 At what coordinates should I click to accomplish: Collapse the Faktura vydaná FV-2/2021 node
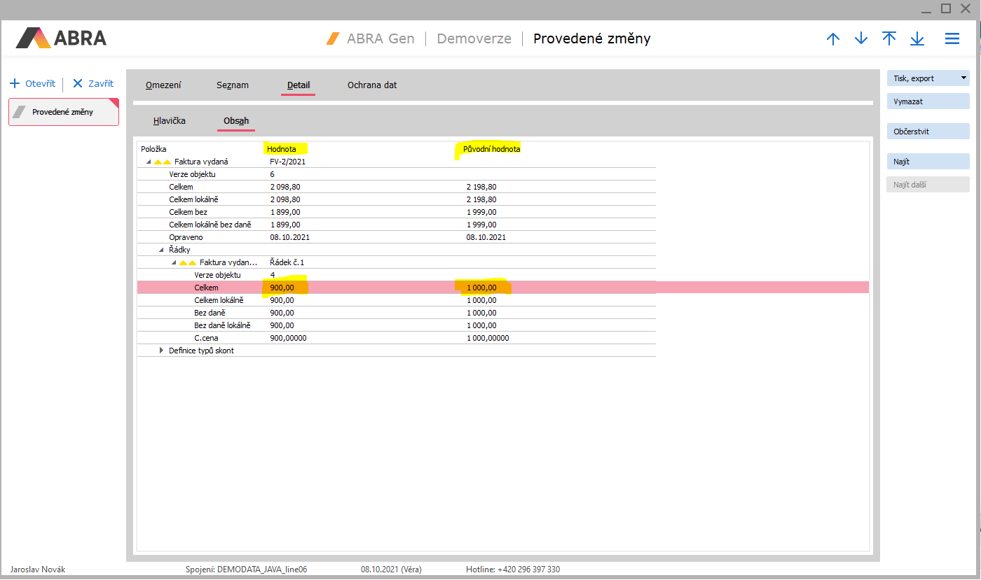pyautogui.click(x=149, y=162)
